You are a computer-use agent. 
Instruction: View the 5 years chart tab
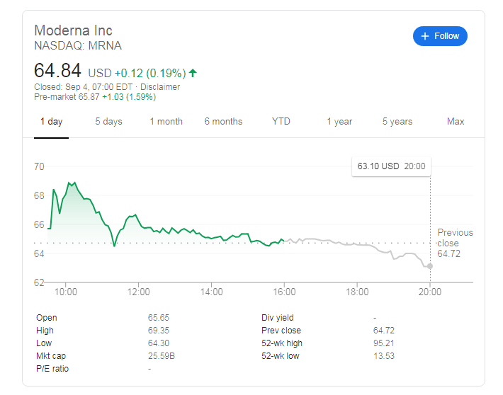coord(397,122)
